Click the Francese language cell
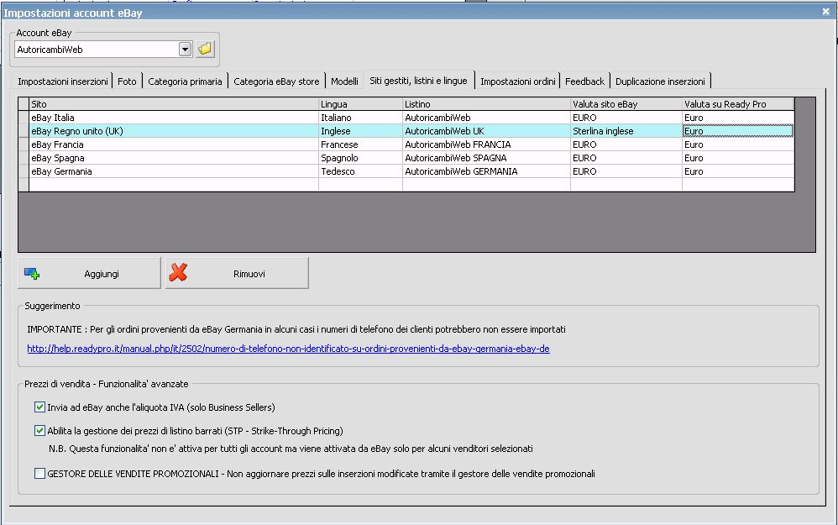 pyautogui.click(x=361, y=144)
